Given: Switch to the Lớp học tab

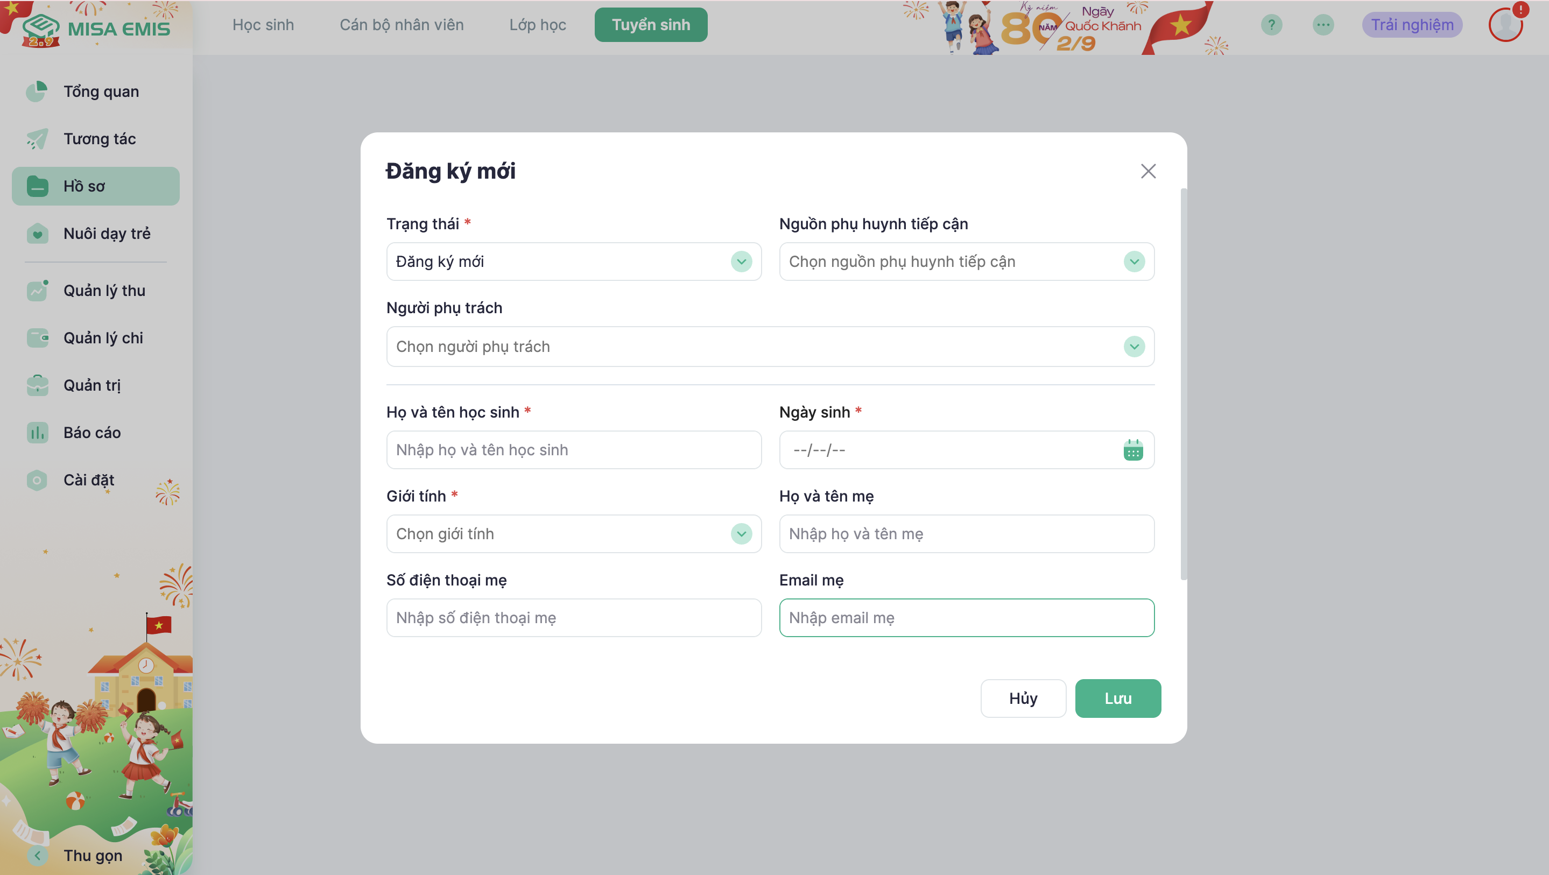Looking at the screenshot, I should click(538, 25).
